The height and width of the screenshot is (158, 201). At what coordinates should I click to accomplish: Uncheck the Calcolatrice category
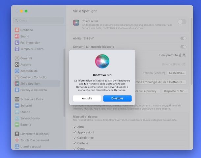[x=74, y=138]
